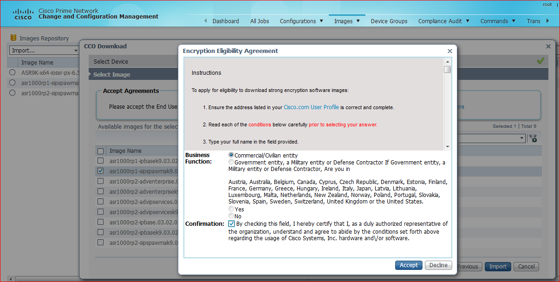Image resolution: width=560 pixels, height=282 pixels.
Task: Click Import button in CCO Download
Action: [x=498, y=267]
